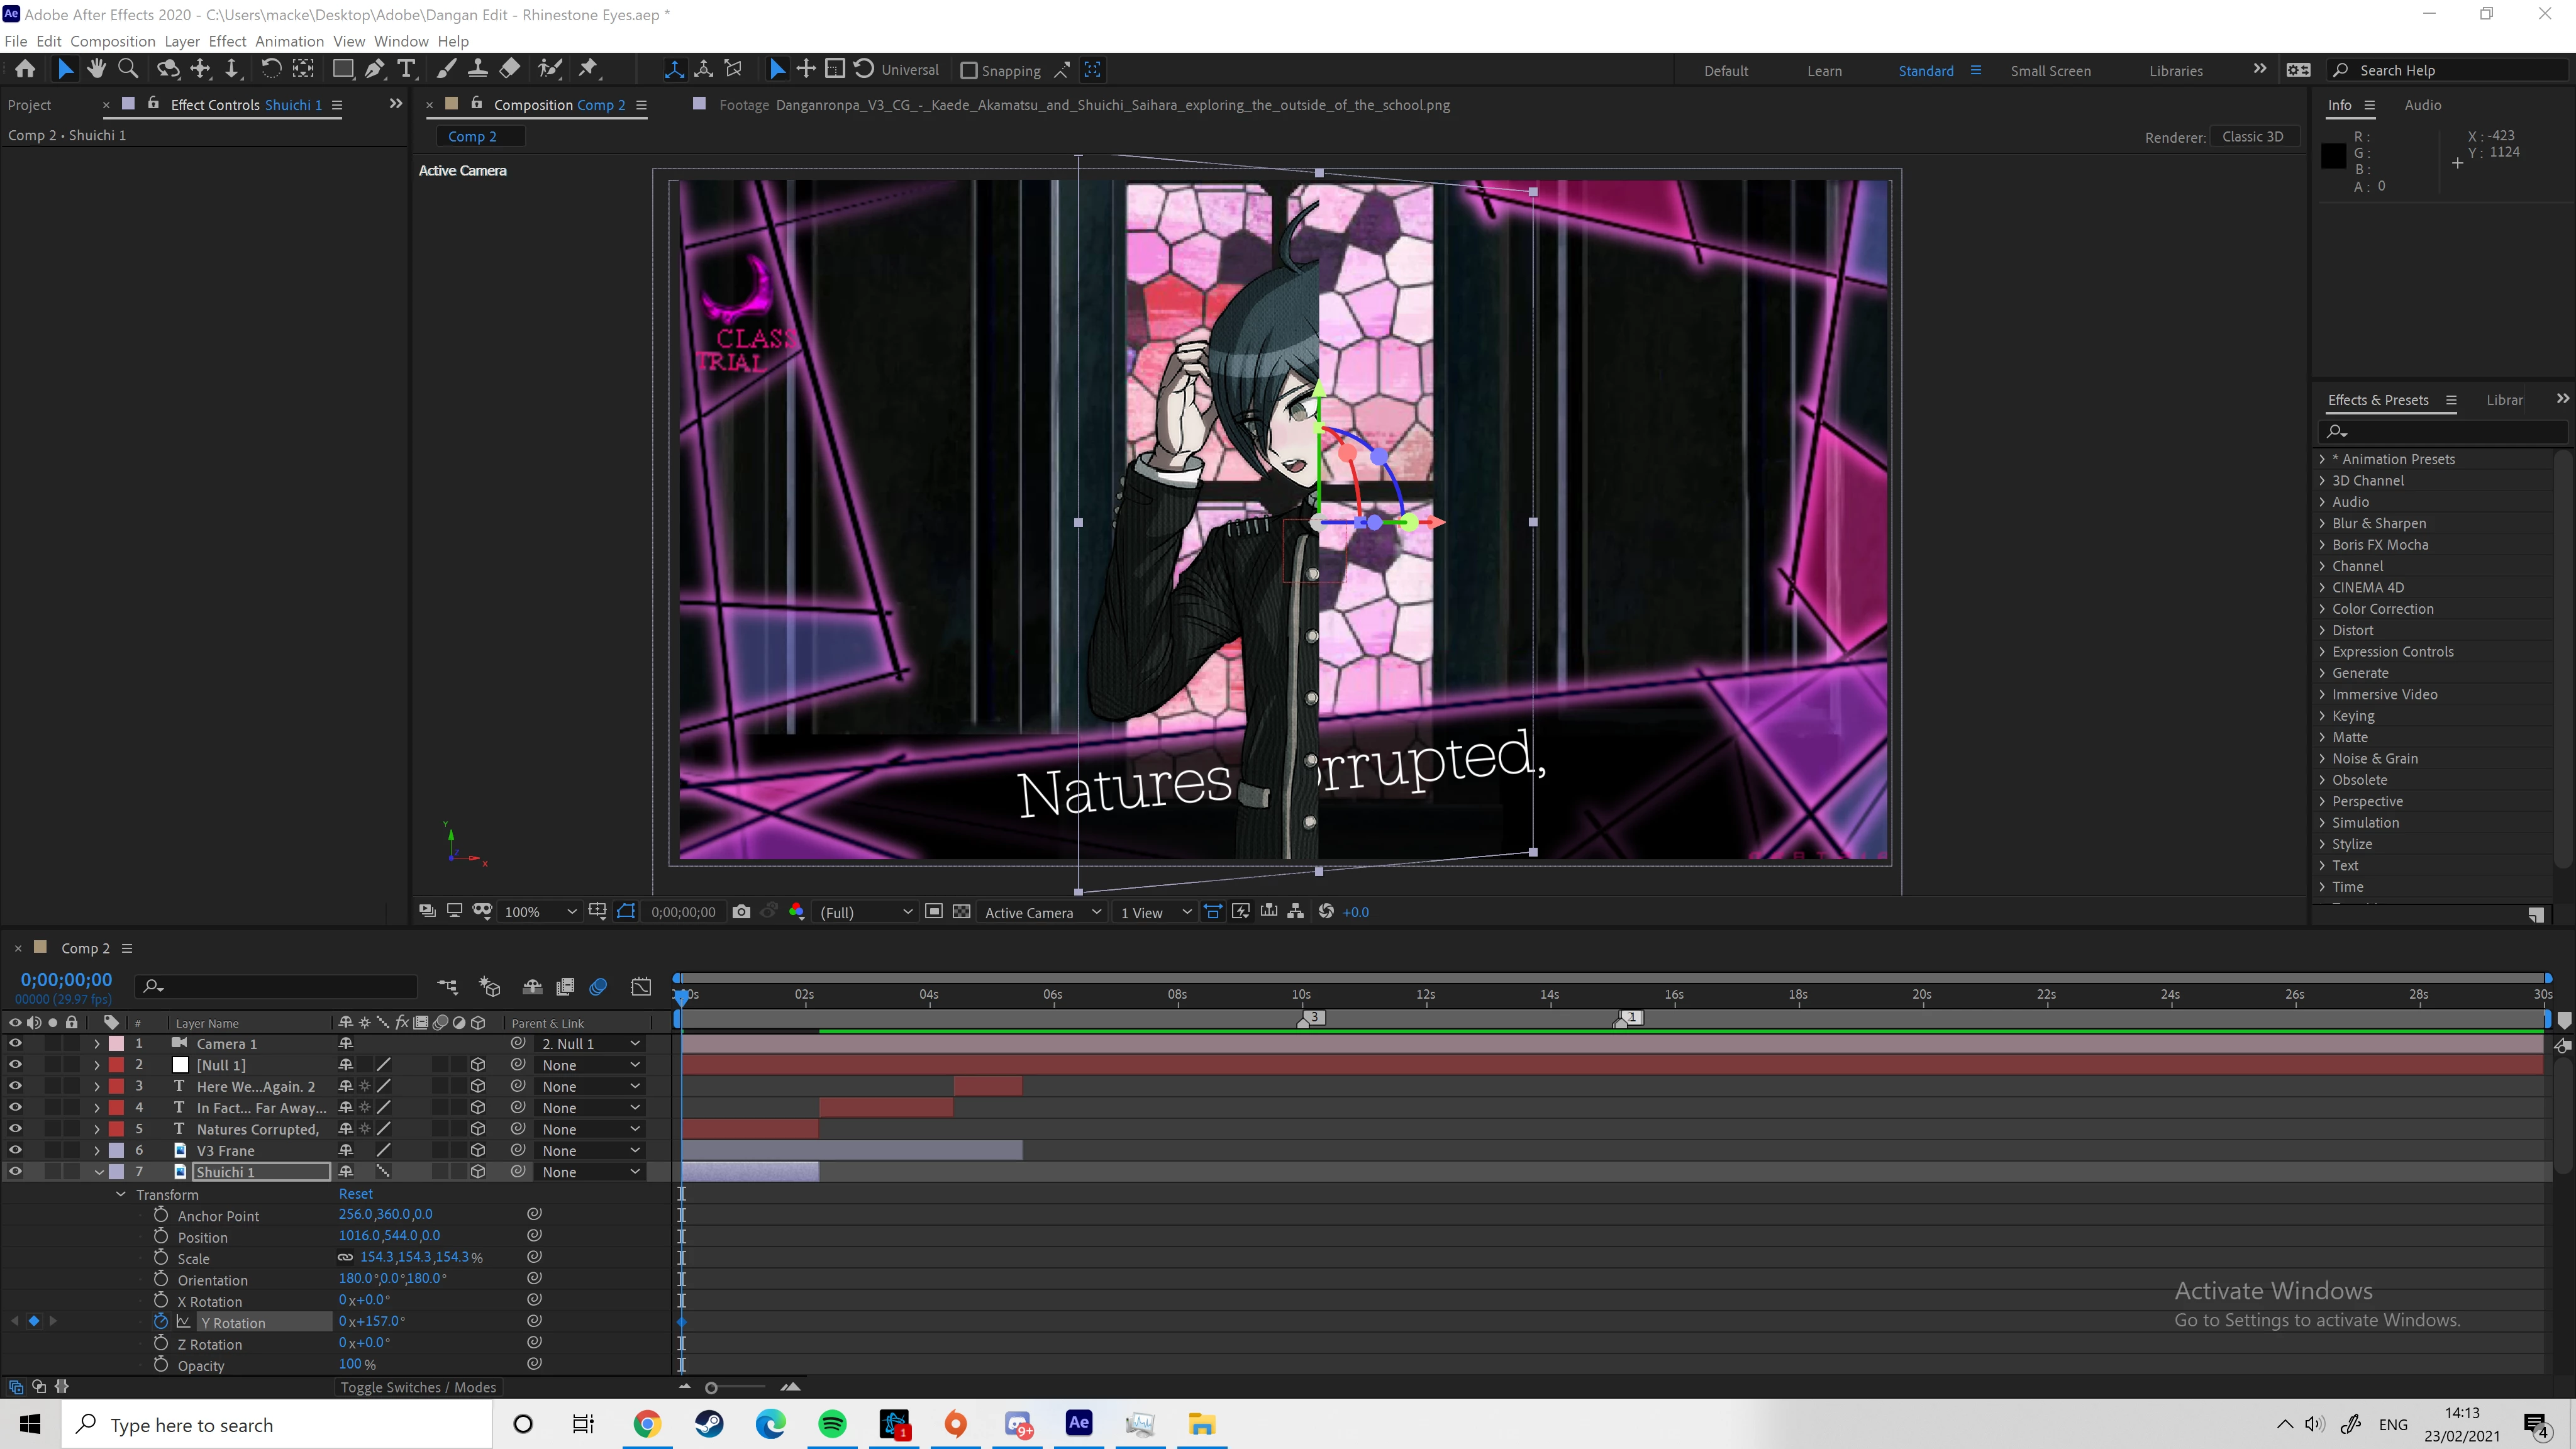Expand the Blur & Sharpen effects category
Viewport: 2576px width, 1449px height.
tap(2322, 523)
